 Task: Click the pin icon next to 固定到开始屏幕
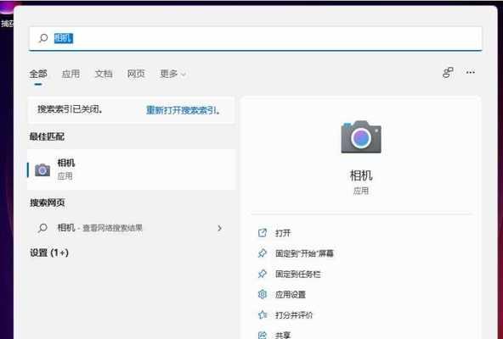click(x=263, y=253)
